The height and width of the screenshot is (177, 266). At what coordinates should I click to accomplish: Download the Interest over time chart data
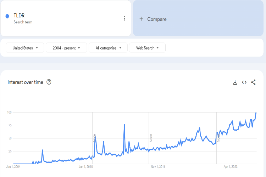(235, 82)
